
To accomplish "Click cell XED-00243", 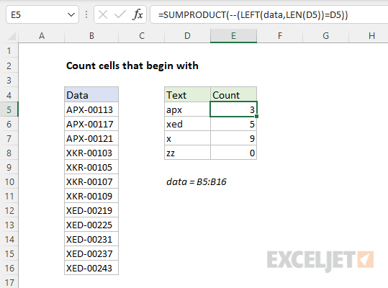I will pyautogui.click(x=91, y=268).
